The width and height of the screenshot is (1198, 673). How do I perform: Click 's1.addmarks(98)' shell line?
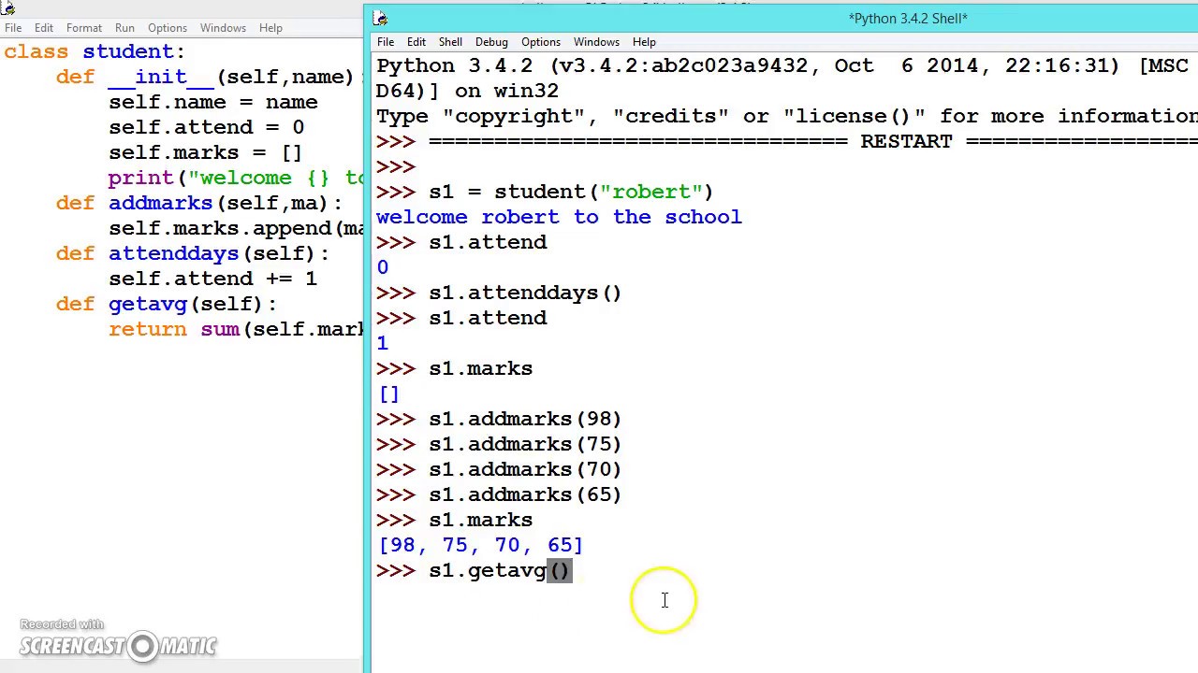[499, 419]
